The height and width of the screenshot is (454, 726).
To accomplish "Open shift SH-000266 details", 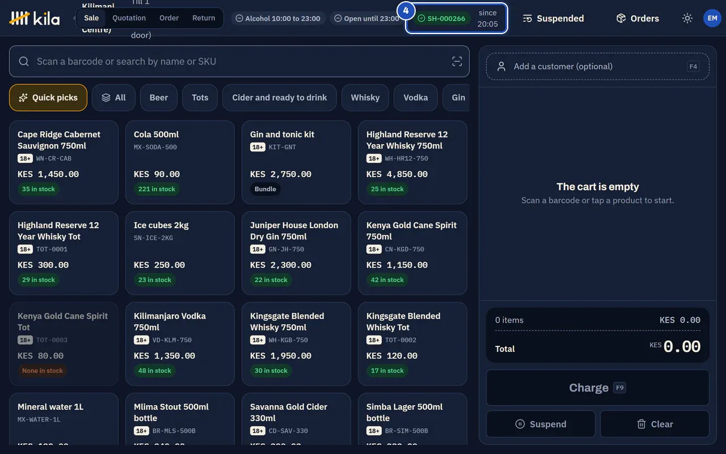I will 456,18.
